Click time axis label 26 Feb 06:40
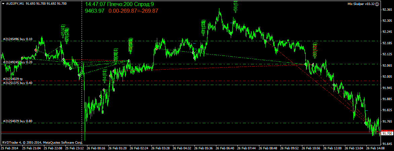 pos(225,149)
